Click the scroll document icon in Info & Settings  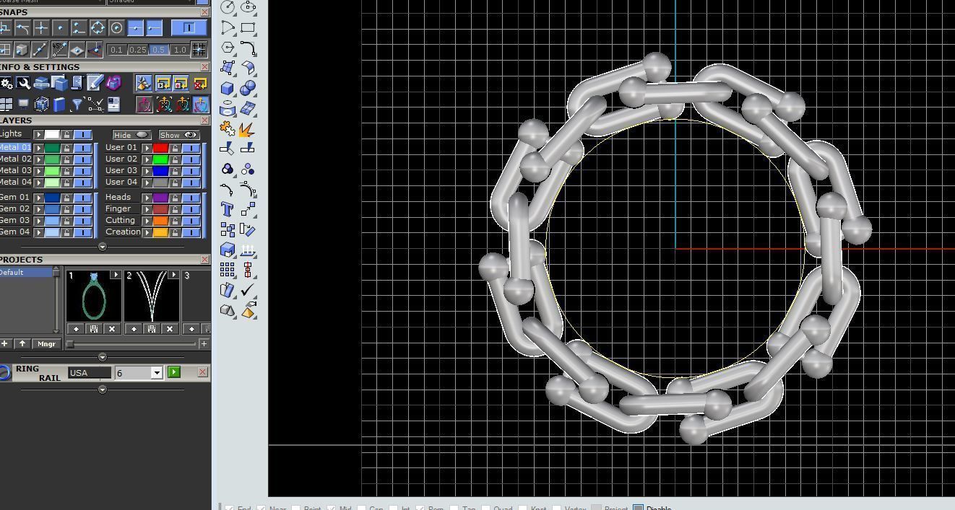[77, 84]
